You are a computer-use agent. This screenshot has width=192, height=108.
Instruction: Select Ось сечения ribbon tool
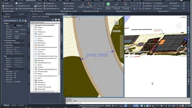click(68, 6)
